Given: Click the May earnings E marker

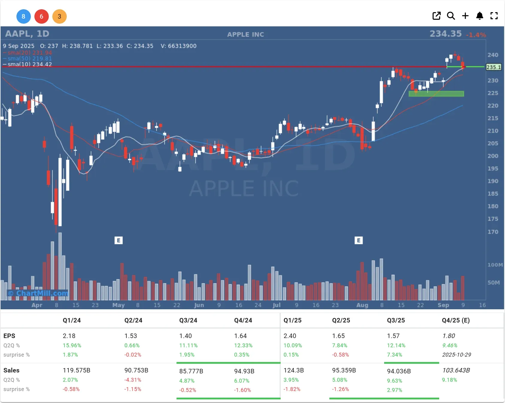Looking at the screenshot, I should pos(118,240).
